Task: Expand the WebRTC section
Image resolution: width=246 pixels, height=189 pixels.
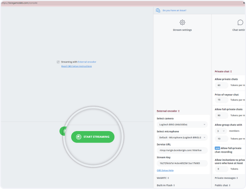Action: tap(163, 178)
